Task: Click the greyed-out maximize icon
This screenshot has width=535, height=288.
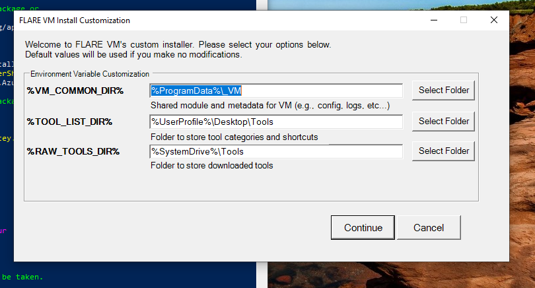Action: coord(464,20)
